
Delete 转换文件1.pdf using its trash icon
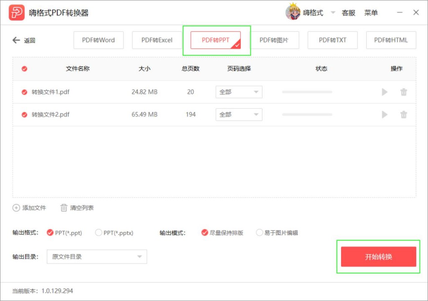[x=404, y=92]
